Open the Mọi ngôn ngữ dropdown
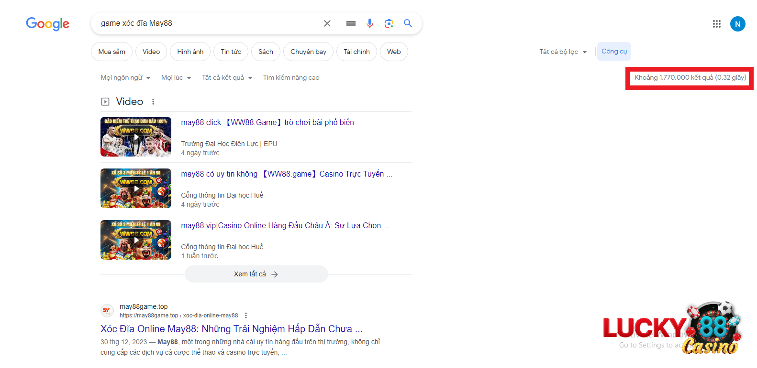Screen dimensions: 757x368 coord(125,77)
